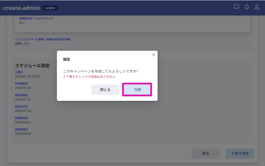Click the 戻る button at the bottom
Screen dimensions: 265x166
coord(206,153)
